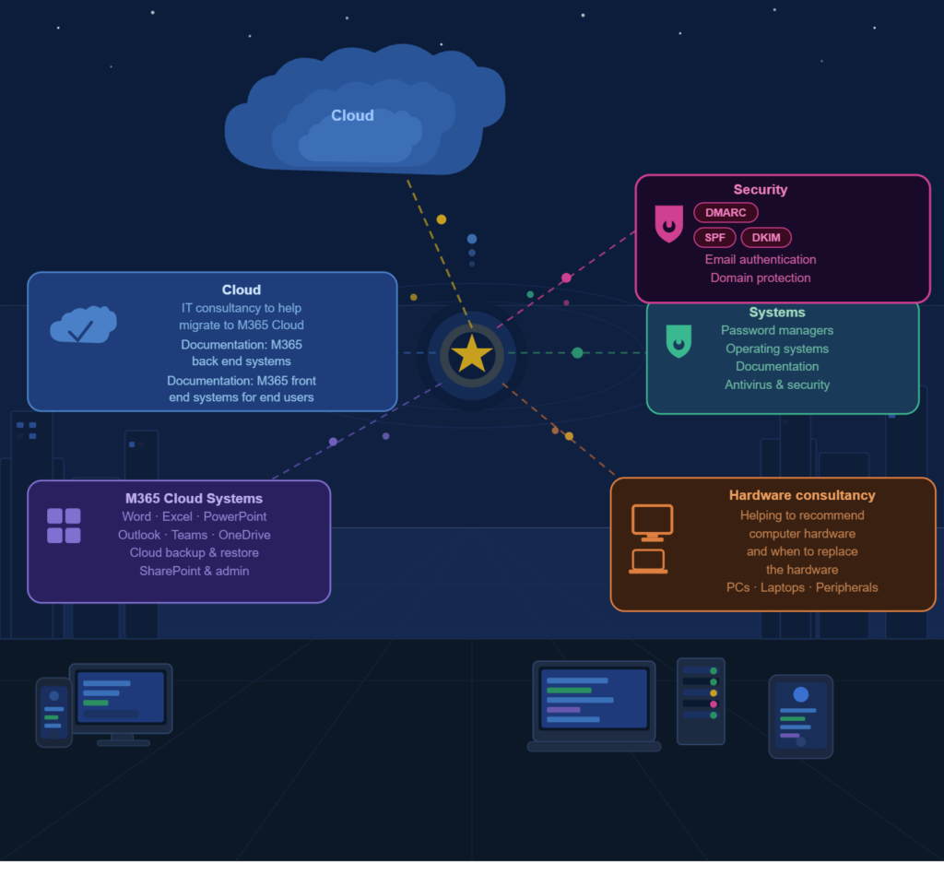
Task: Click the server tower illustration
Action: pos(701,701)
